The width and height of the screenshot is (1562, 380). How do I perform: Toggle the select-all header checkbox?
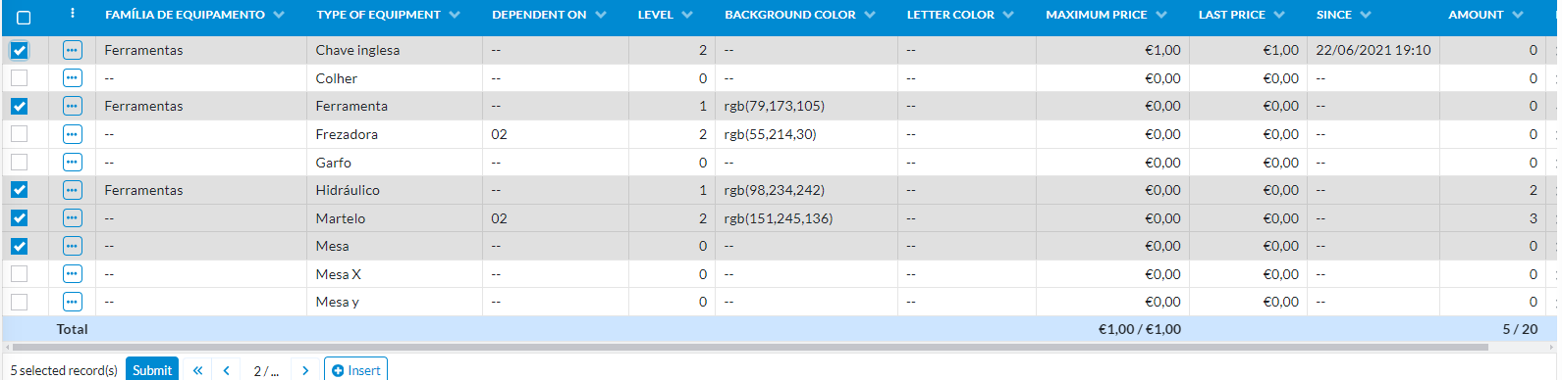pyautogui.click(x=24, y=17)
